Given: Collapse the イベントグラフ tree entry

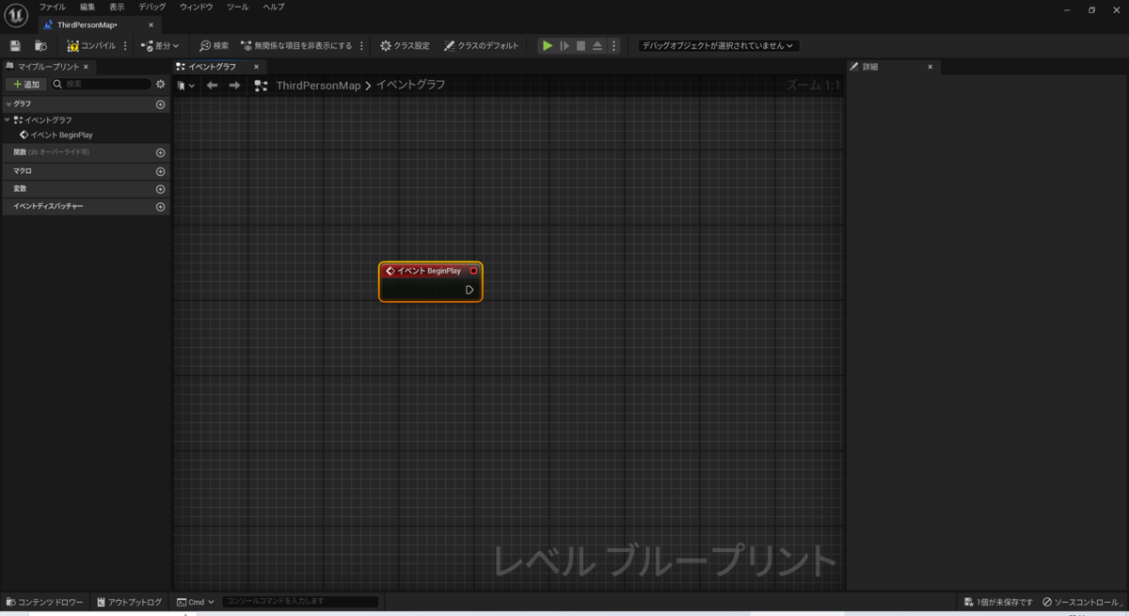Looking at the screenshot, I should 8,119.
